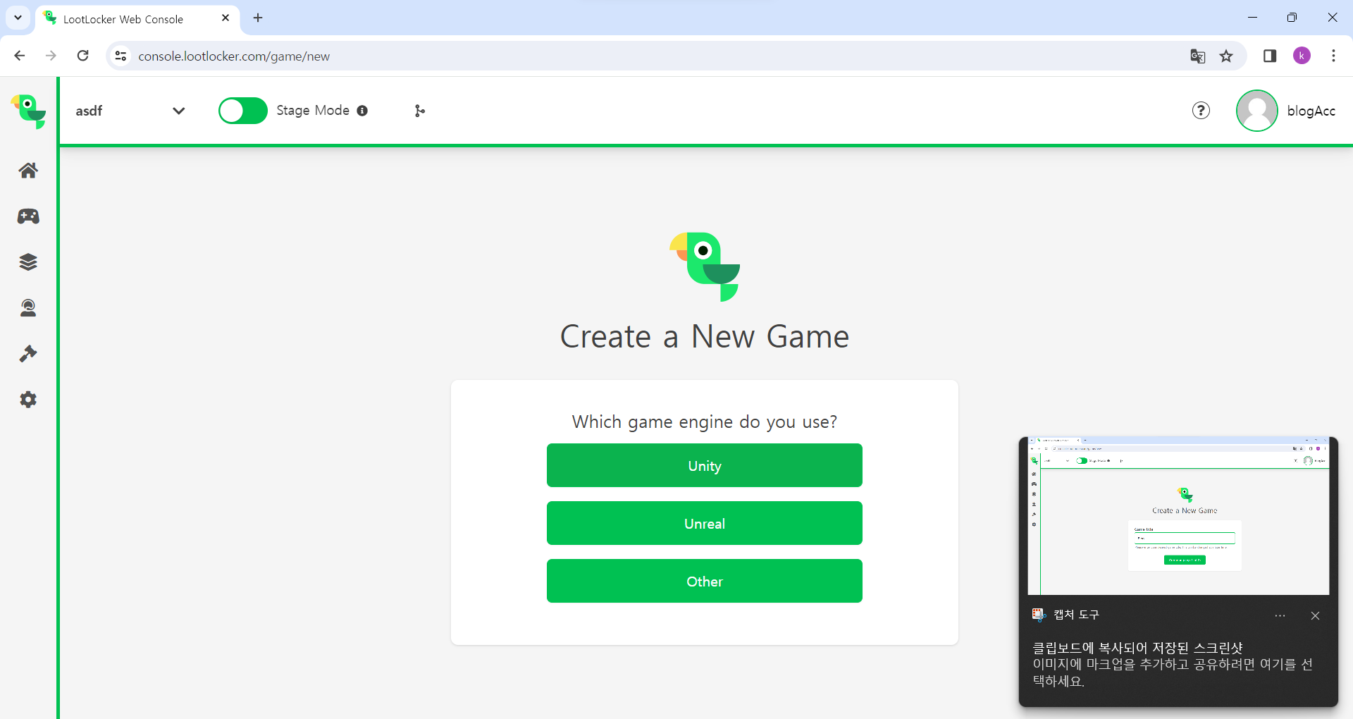Click the blogAcc account name
This screenshot has width=1353, height=719.
(x=1311, y=111)
